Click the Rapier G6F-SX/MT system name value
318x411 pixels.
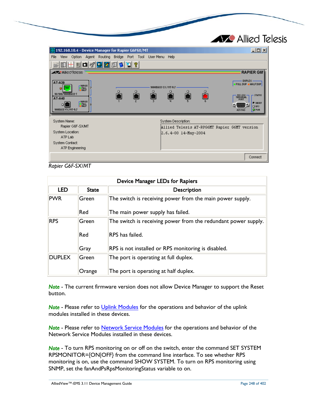click(x=75, y=126)
